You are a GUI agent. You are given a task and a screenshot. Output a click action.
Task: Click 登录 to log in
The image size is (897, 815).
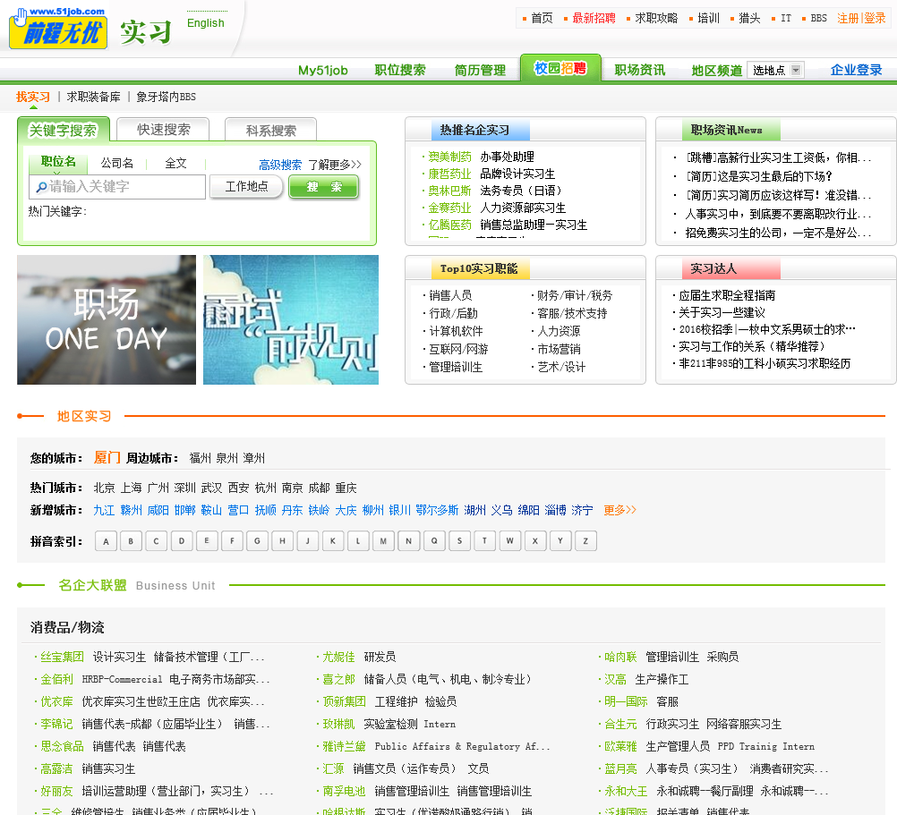click(x=875, y=18)
